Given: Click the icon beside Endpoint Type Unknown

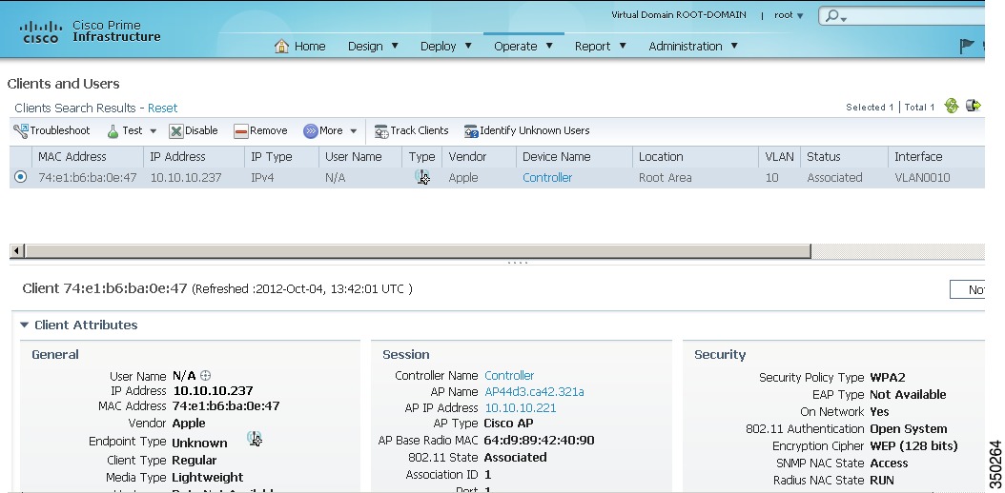Looking at the screenshot, I should pyautogui.click(x=255, y=439).
